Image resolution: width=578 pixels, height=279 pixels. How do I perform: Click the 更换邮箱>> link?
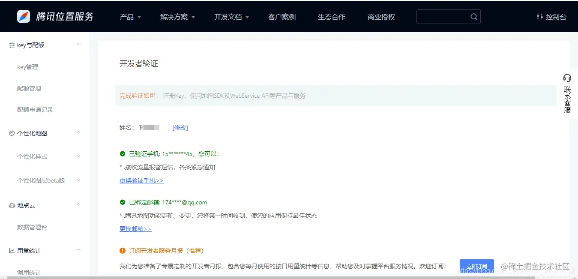135,229
